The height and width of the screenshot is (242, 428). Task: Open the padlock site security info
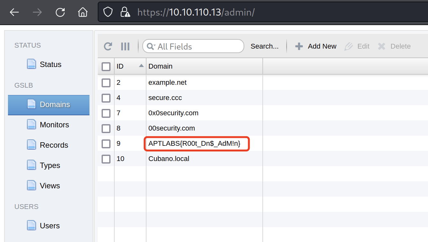point(125,12)
